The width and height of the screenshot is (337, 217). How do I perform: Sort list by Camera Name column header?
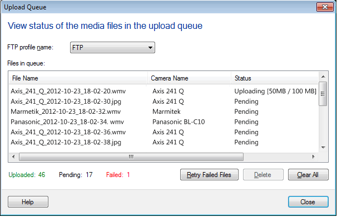[189, 78]
